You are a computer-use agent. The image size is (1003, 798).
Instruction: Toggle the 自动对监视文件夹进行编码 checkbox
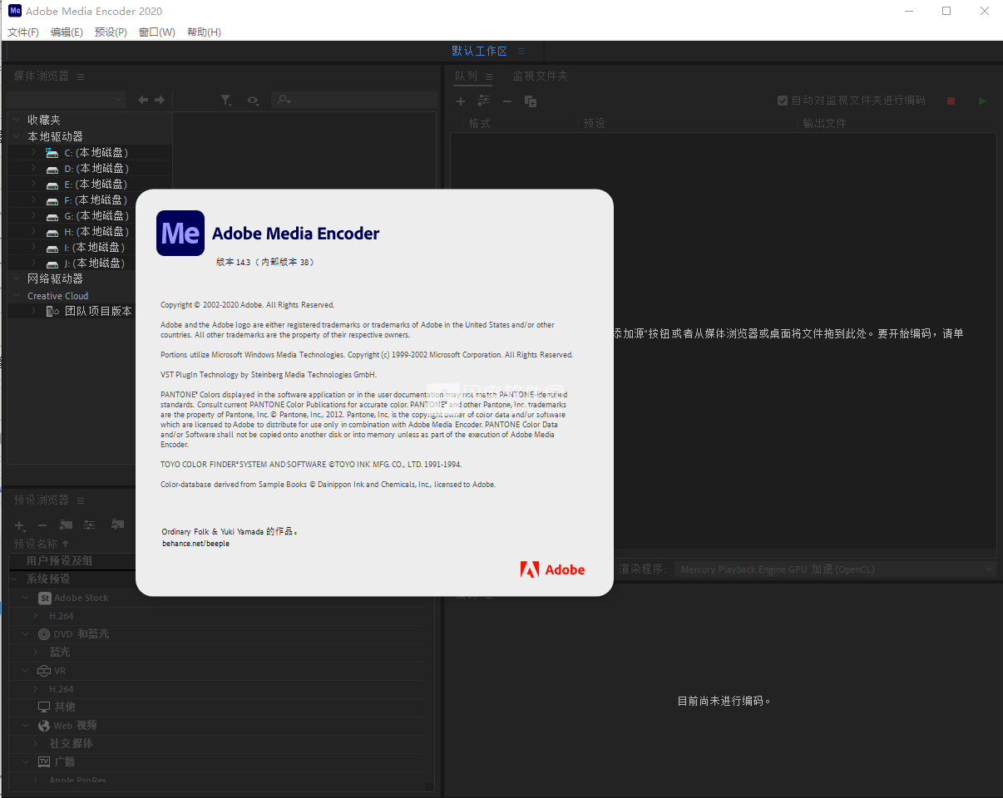point(783,101)
